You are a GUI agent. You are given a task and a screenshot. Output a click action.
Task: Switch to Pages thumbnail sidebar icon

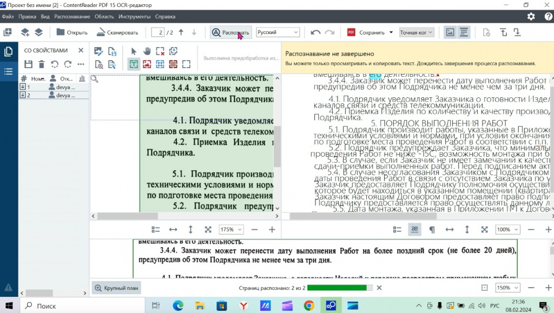(x=9, y=52)
